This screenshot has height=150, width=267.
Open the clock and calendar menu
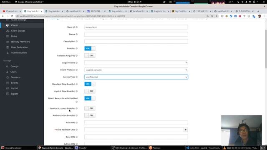pyautogui.click(x=134, y=2)
